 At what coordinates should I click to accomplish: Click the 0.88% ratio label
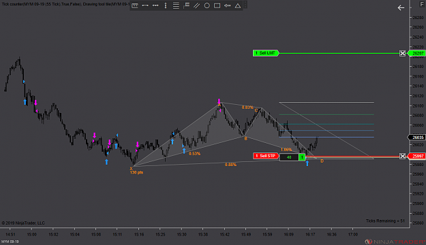pos(230,165)
